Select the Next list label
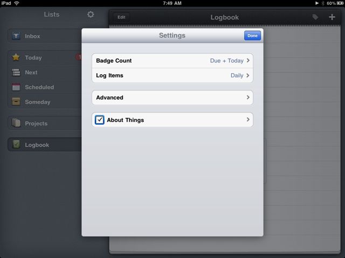345x258 pixels. (x=31, y=73)
